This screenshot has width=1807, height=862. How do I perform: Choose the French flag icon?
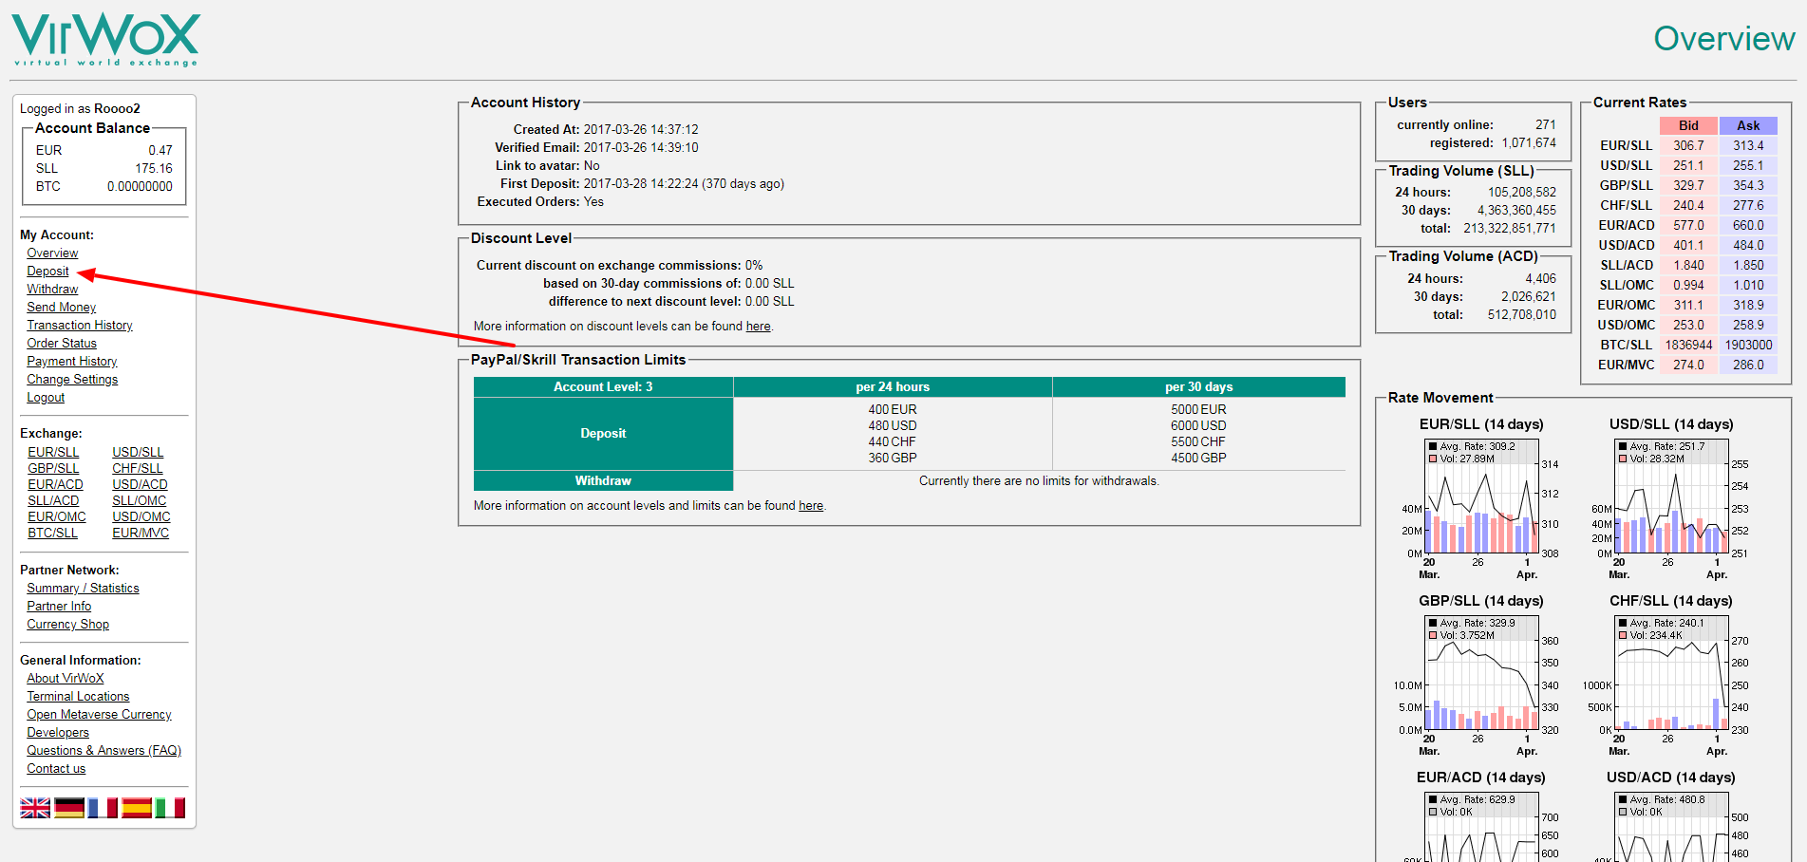coord(103,808)
